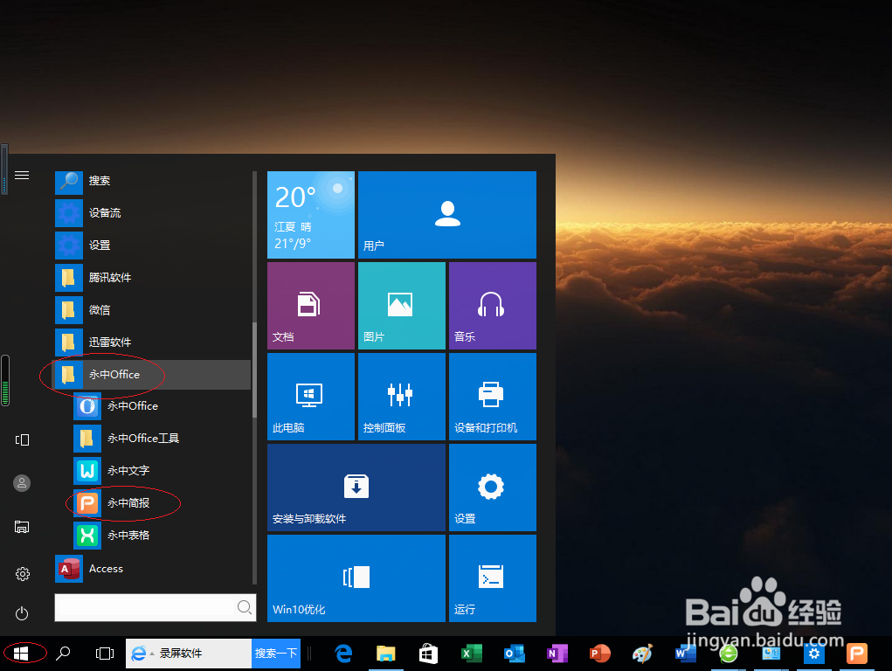Open the 文档 tile
Viewport: 892px width, 671px height.
[x=311, y=306]
